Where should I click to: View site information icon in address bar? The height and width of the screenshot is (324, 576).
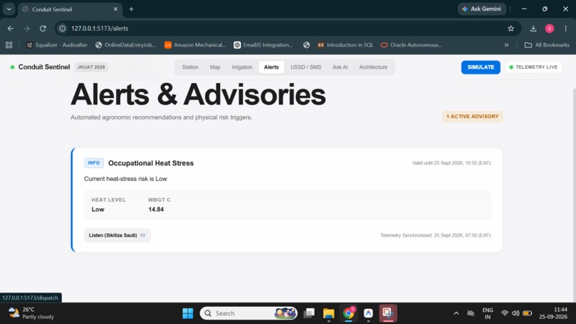[62, 29]
